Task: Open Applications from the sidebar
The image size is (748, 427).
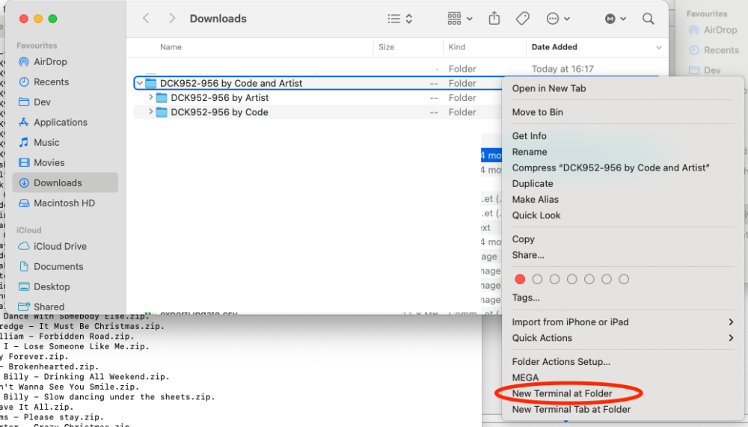Action: pos(60,123)
